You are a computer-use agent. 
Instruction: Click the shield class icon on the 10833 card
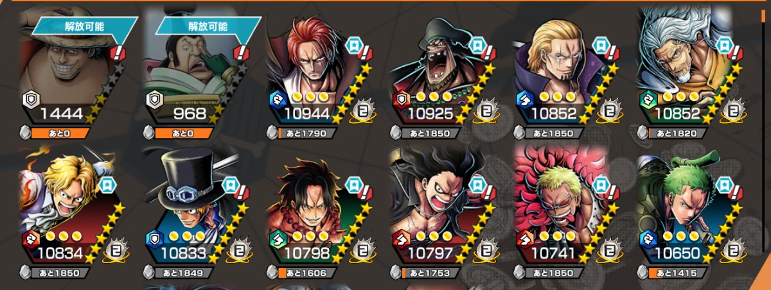click(x=153, y=239)
